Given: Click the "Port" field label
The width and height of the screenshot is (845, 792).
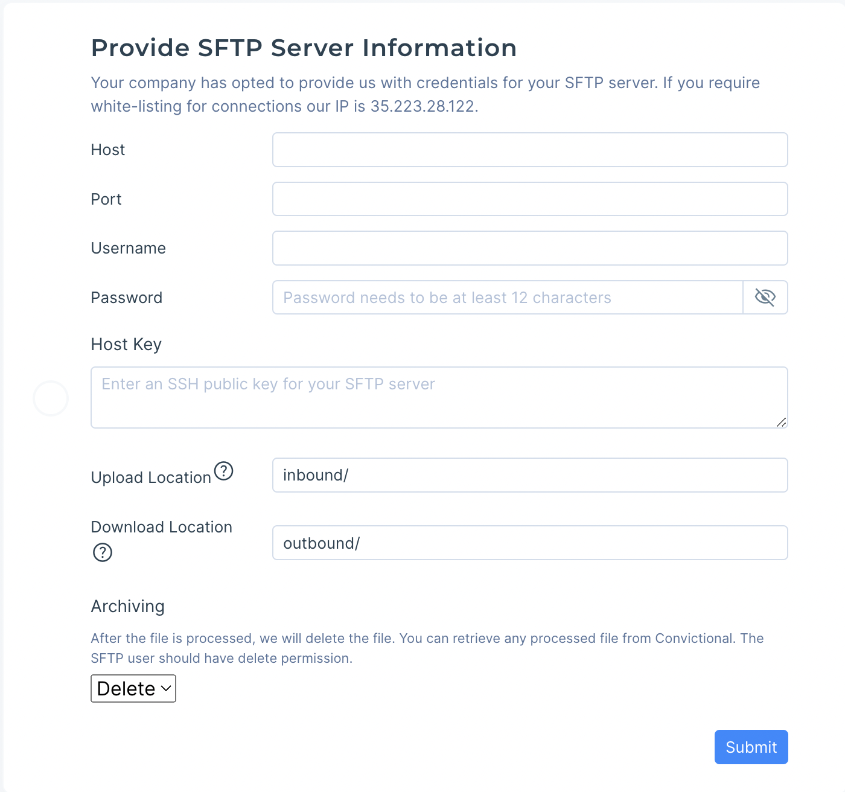Looking at the screenshot, I should click(106, 199).
